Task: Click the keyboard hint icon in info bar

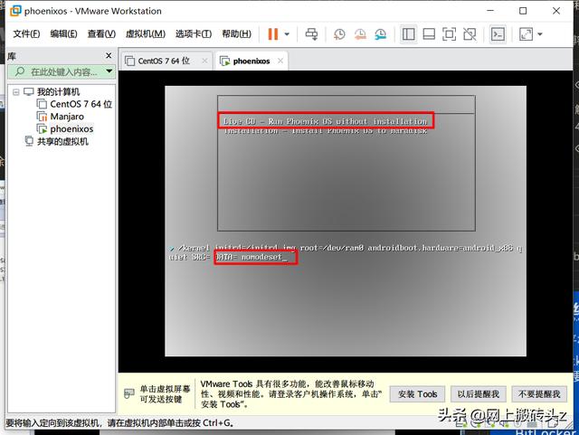Action: tap(128, 394)
